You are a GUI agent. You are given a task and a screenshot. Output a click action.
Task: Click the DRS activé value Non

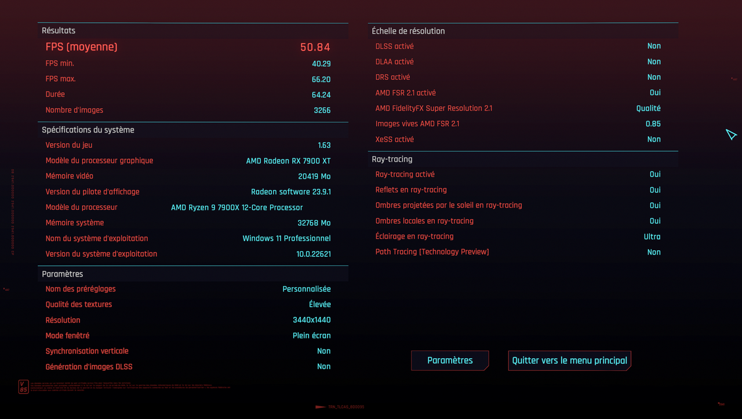tap(654, 77)
